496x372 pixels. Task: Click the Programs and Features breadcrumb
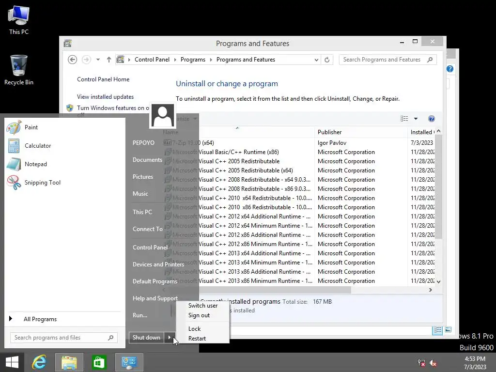pos(246,60)
